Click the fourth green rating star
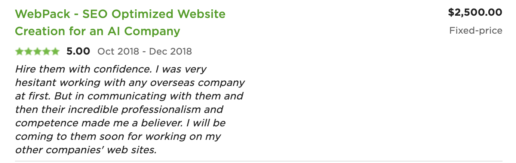 pyautogui.click(x=46, y=52)
